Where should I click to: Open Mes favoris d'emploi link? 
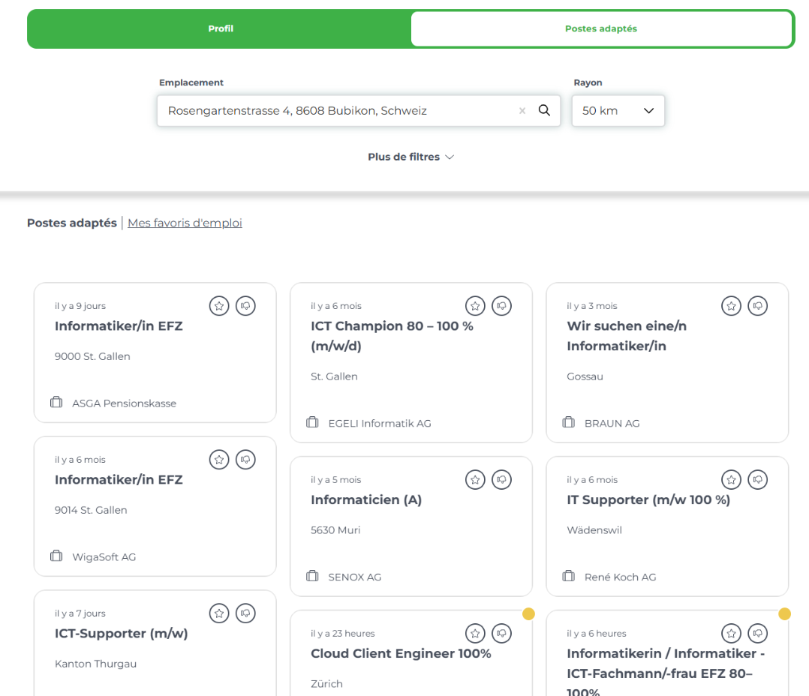[185, 223]
